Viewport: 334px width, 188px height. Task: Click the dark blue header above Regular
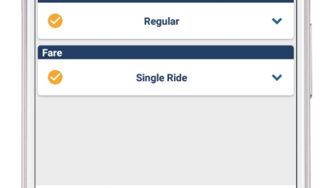coord(166,1)
